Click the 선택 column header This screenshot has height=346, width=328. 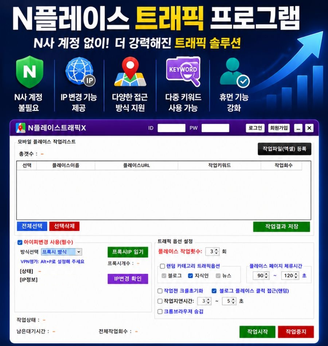coord(27,165)
